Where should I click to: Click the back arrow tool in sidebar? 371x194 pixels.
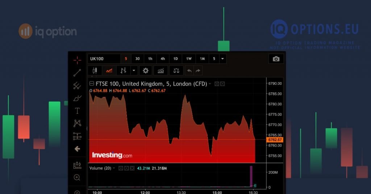click(77, 149)
